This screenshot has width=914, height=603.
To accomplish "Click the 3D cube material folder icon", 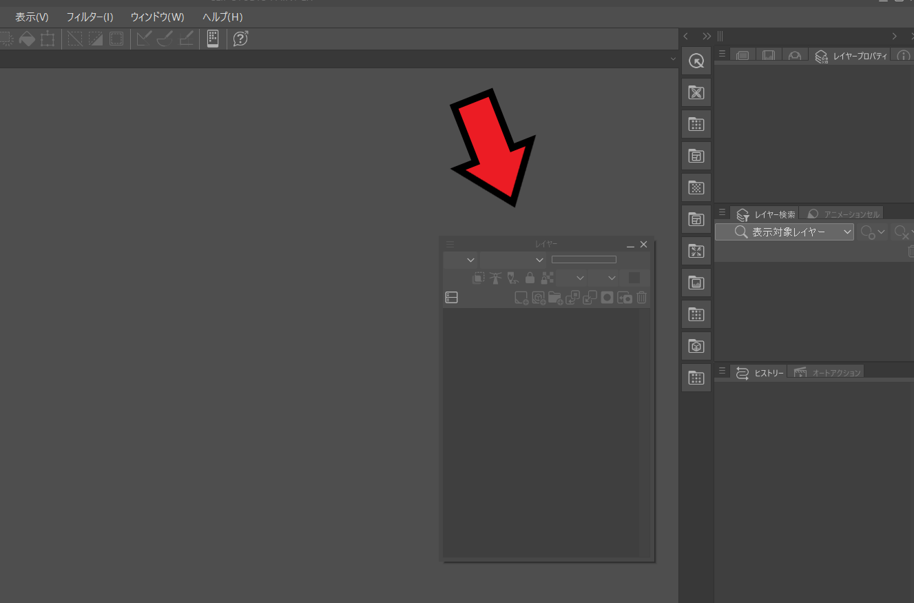I will coord(696,346).
